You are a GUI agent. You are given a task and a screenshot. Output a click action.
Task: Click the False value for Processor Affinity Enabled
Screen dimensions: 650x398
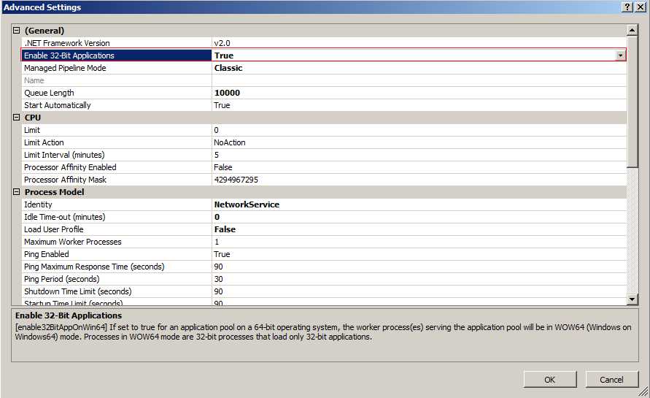point(223,168)
